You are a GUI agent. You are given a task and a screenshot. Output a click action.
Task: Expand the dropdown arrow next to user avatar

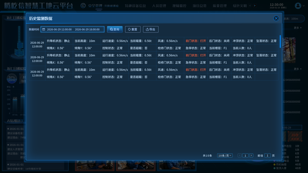point(304,6)
